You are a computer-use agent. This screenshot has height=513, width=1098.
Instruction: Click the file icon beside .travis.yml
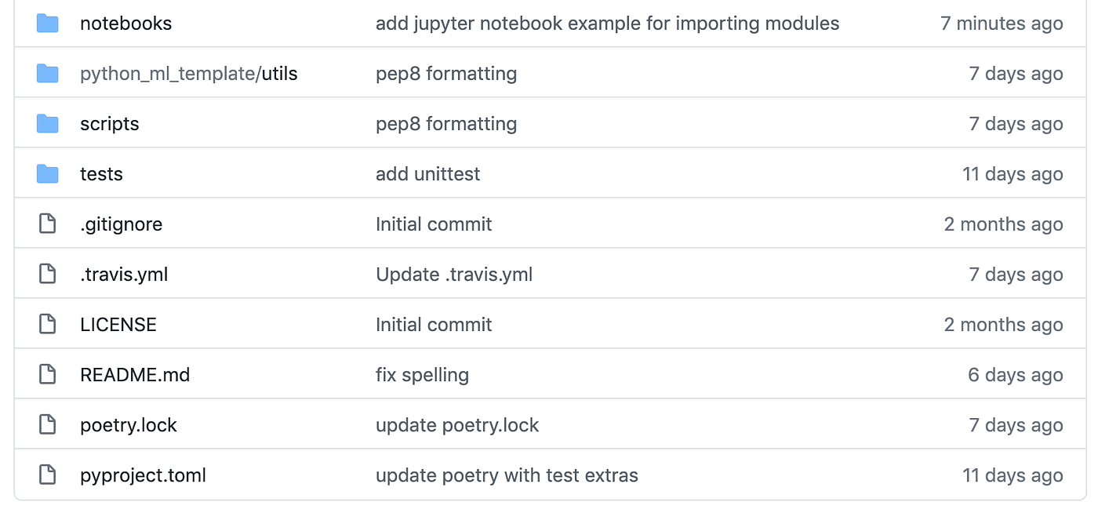tap(47, 274)
